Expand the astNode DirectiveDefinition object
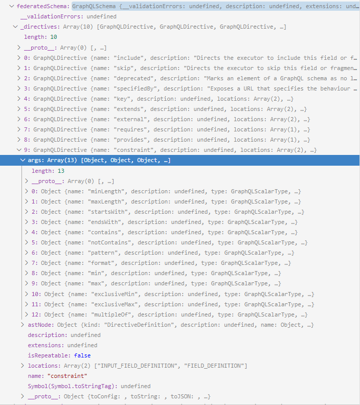This screenshot has width=360, height=405. click(22, 325)
